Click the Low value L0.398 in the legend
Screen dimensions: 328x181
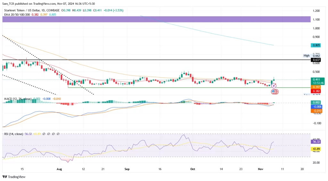click(87, 10)
